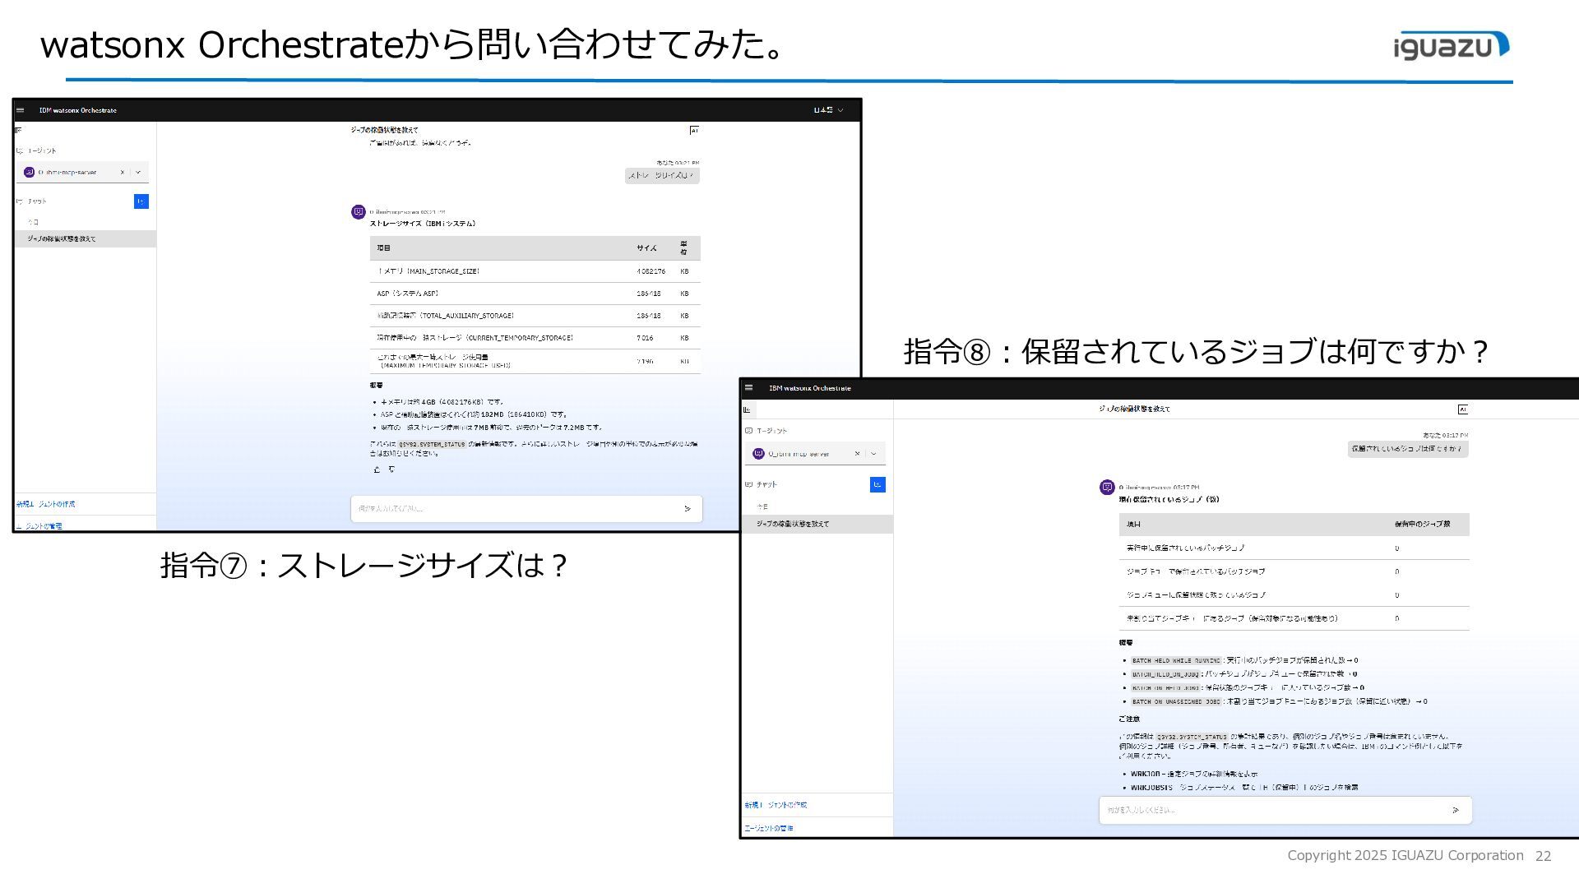The width and height of the screenshot is (1579, 888).
Task: Expand the agent selector chevron in the held-jobs window
Action: [873, 454]
